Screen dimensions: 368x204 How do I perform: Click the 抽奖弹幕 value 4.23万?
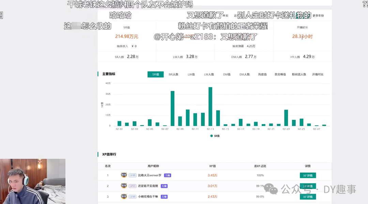(251, 46)
